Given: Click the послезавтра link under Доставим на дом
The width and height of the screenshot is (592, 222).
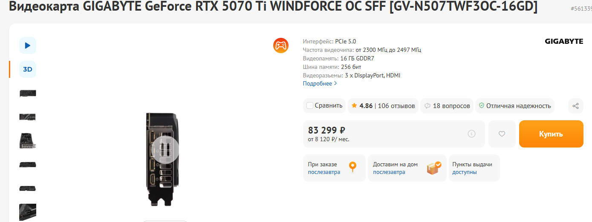Looking at the screenshot, I should coord(389,172).
